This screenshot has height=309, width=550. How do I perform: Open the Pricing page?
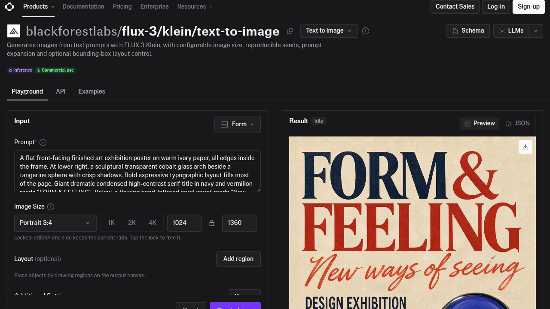coord(122,7)
